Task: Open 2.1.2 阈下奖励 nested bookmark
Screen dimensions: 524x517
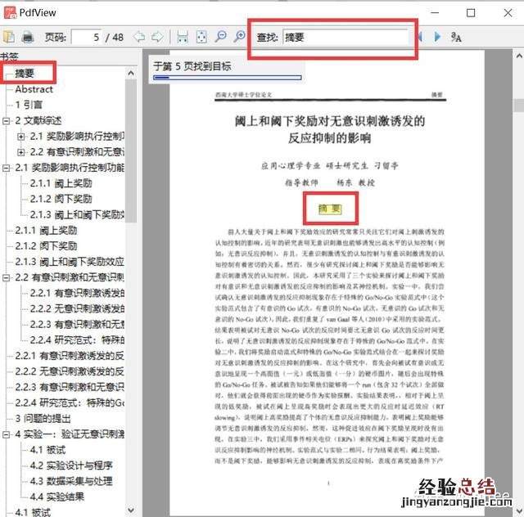Action: coord(61,199)
